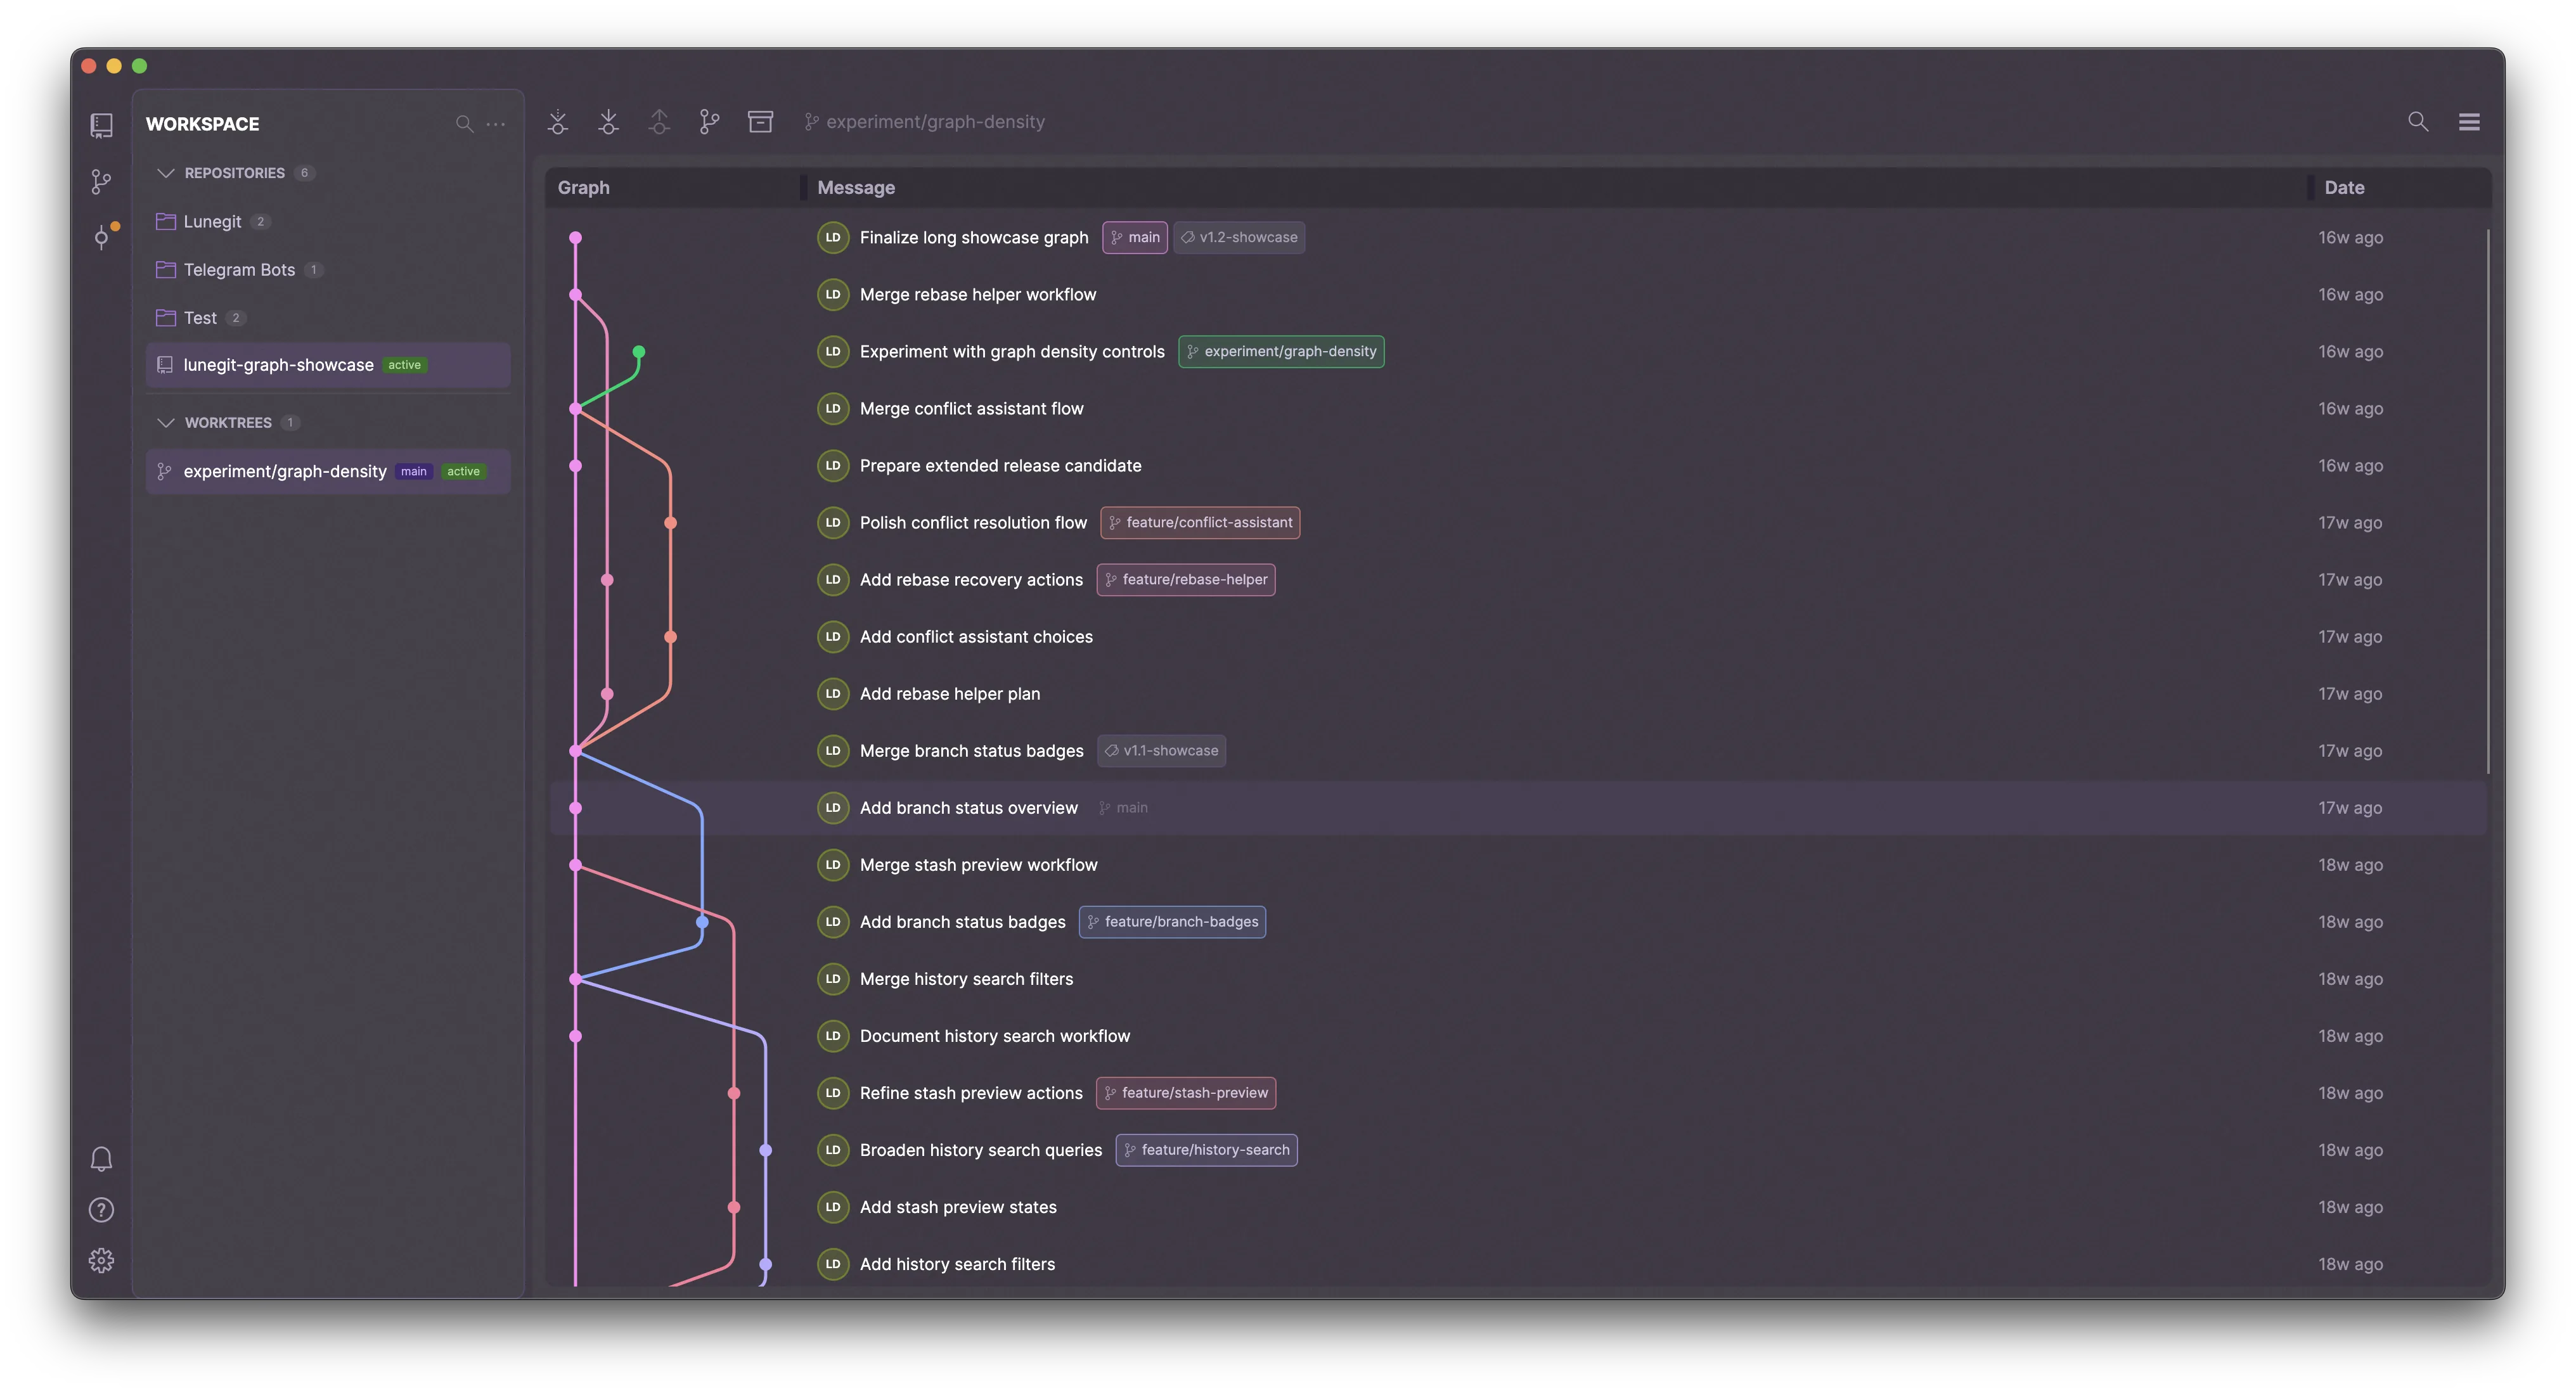Image resolution: width=2576 pixels, height=1393 pixels.
Task: Click the orange commit node of 'Polish conflict resolution flow'
Action: (671, 523)
